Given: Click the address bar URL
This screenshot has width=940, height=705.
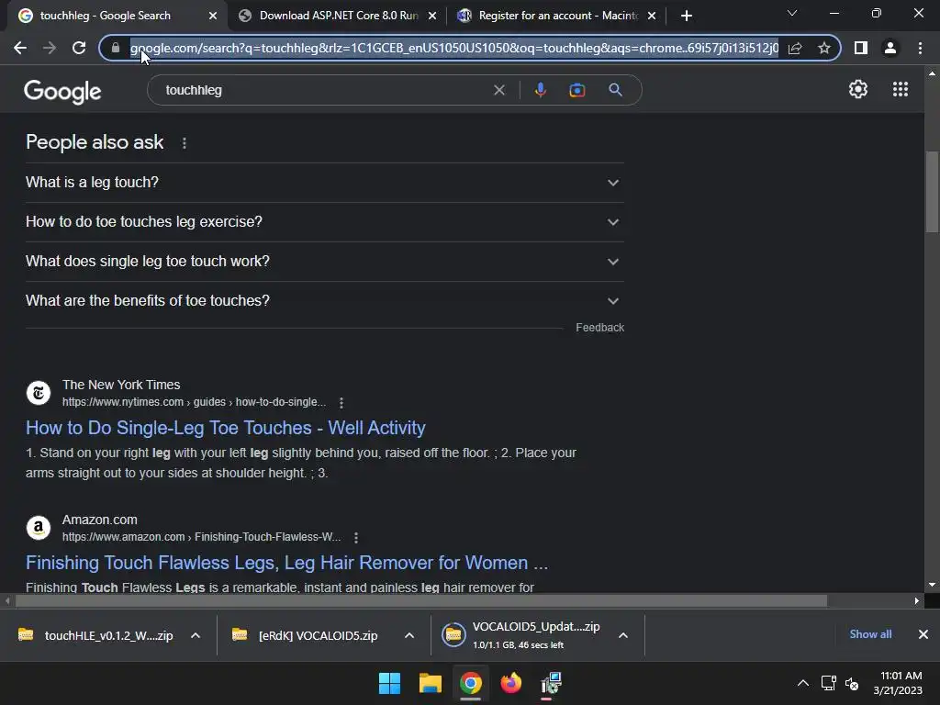Looking at the screenshot, I should (453, 48).
